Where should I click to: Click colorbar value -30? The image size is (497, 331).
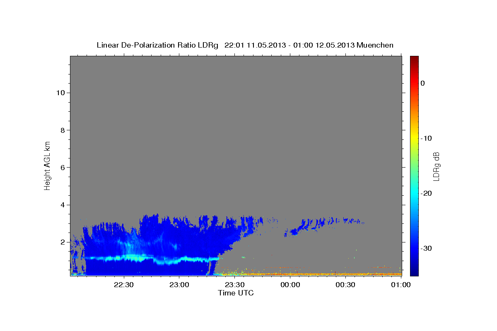point(426,248)
